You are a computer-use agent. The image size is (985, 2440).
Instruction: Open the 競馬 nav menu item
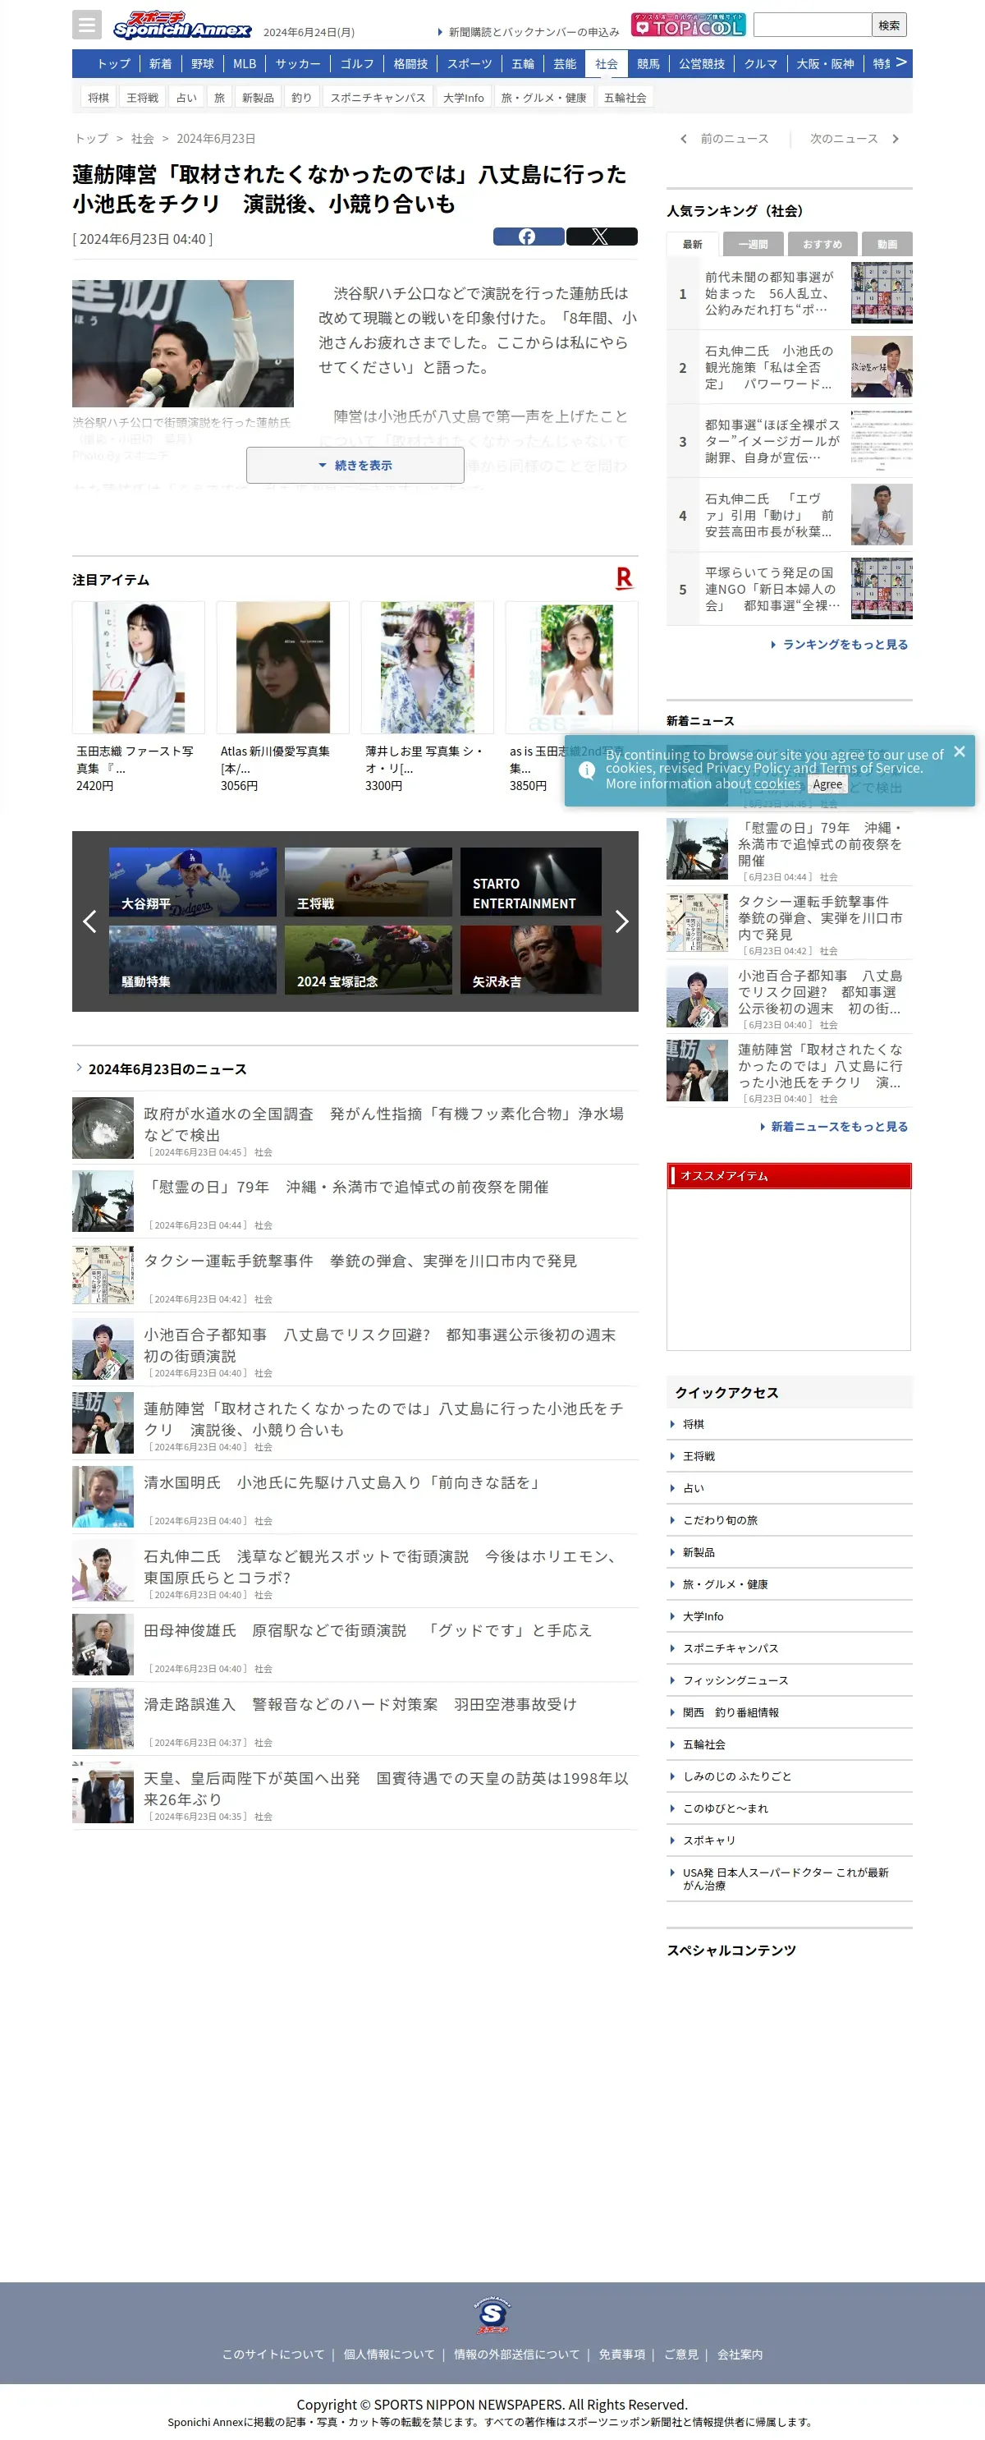pyautogui.click(x=648, y=63)
